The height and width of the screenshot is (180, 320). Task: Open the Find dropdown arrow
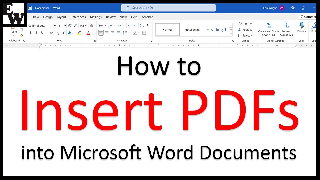coord(251,24)
